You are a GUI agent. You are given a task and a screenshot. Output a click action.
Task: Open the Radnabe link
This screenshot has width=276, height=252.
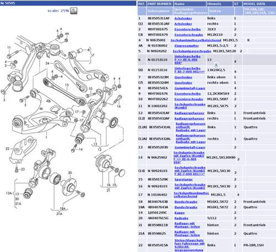(181, 218)
